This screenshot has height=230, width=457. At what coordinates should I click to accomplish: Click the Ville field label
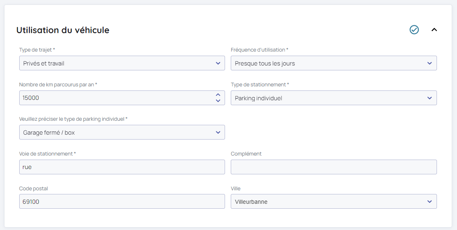click(236, 189)
